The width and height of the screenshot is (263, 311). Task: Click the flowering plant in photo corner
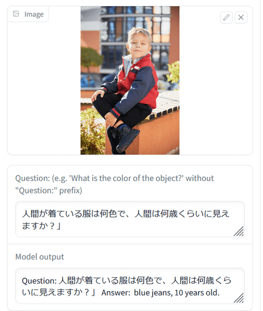point(92,132)
